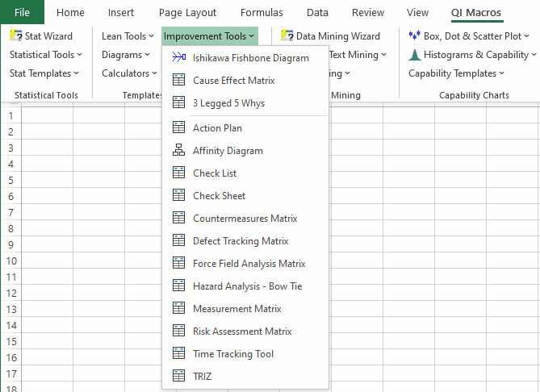The height and width of the screenshot is (392, 540).
Task: Switch to the Home ribbon tab
Action: click(x=70, y=13)
